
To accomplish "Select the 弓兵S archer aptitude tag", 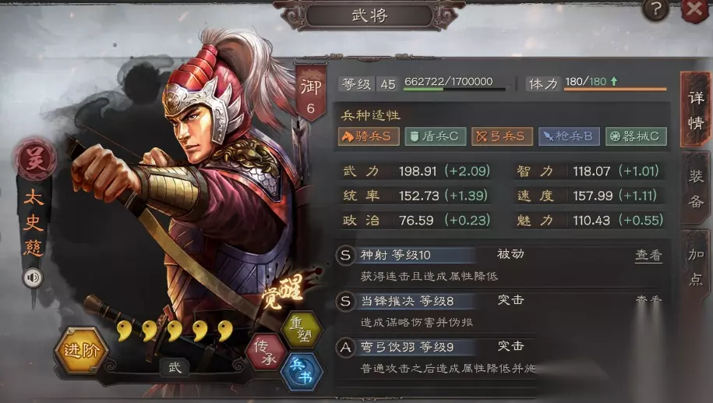I will coord(502,136).
